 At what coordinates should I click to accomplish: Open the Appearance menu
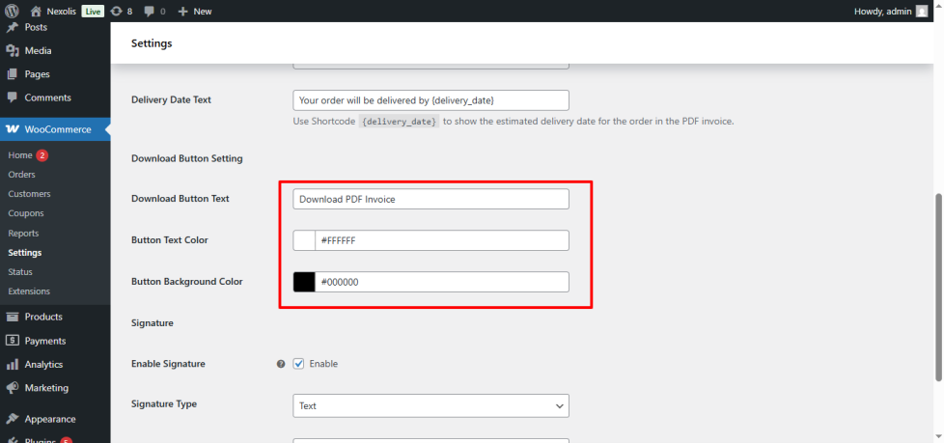50,419
